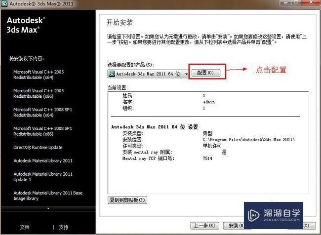Click the install path C:\Program Files\Autodesk\3ds Max 2011\
The height and width of the screenshot is (235, 321).
(x=249, y=140)
